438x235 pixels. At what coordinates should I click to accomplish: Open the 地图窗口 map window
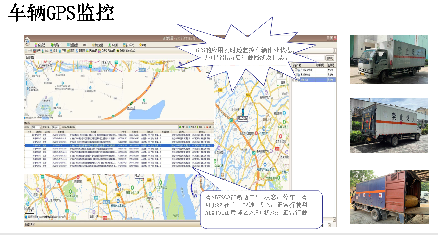(x=57, y=45)
